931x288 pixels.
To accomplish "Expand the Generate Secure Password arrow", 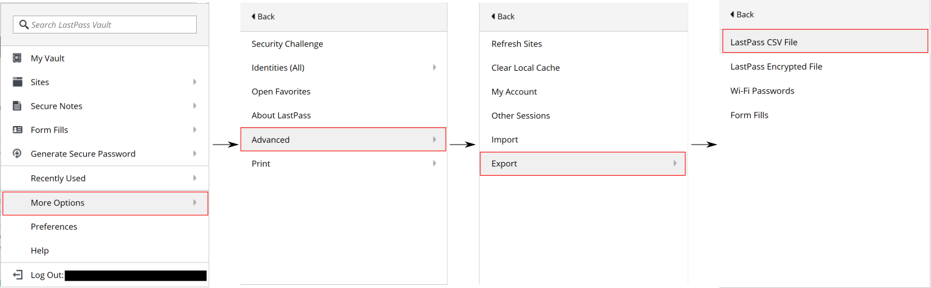I will coord(195,153).
